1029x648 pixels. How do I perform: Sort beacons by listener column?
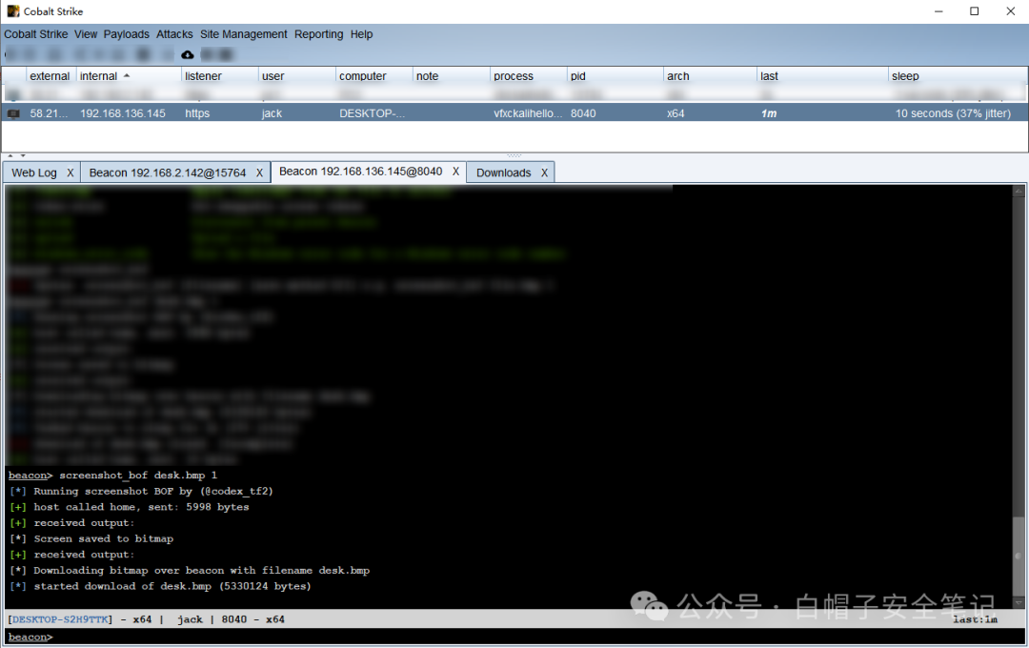tap(220, 76)
